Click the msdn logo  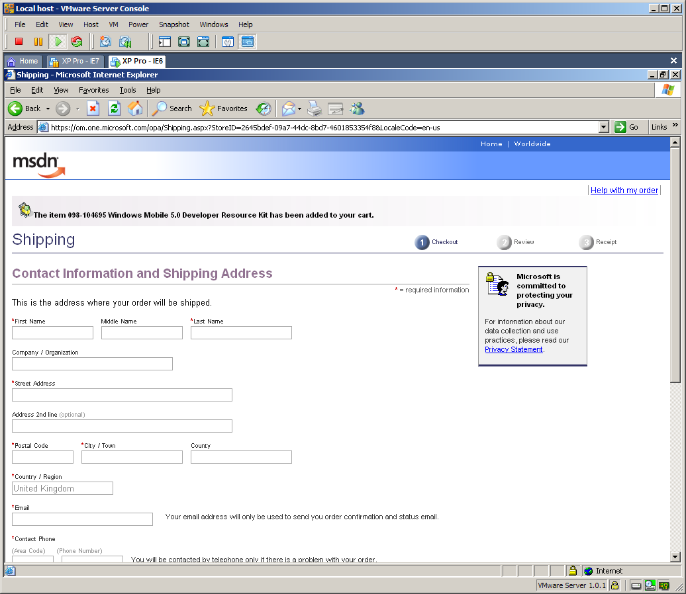(x=38, y=165)
